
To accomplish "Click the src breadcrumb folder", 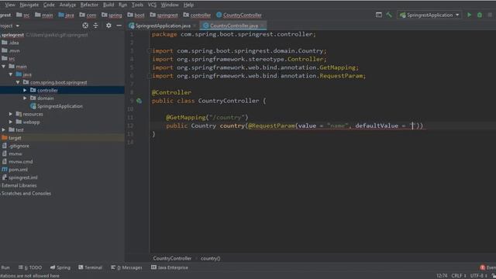I will click(x=23, y=15).
